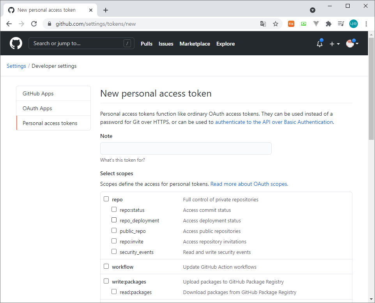
Task: Open Marketplace in the top navigation
Action: [x=195, y=44]
